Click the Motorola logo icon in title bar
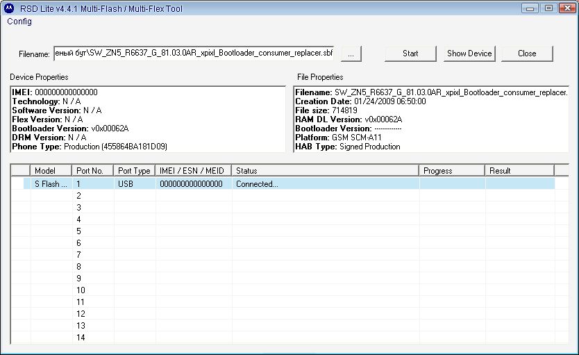Viewport: 579px width, 355px height. click(9, 8)
